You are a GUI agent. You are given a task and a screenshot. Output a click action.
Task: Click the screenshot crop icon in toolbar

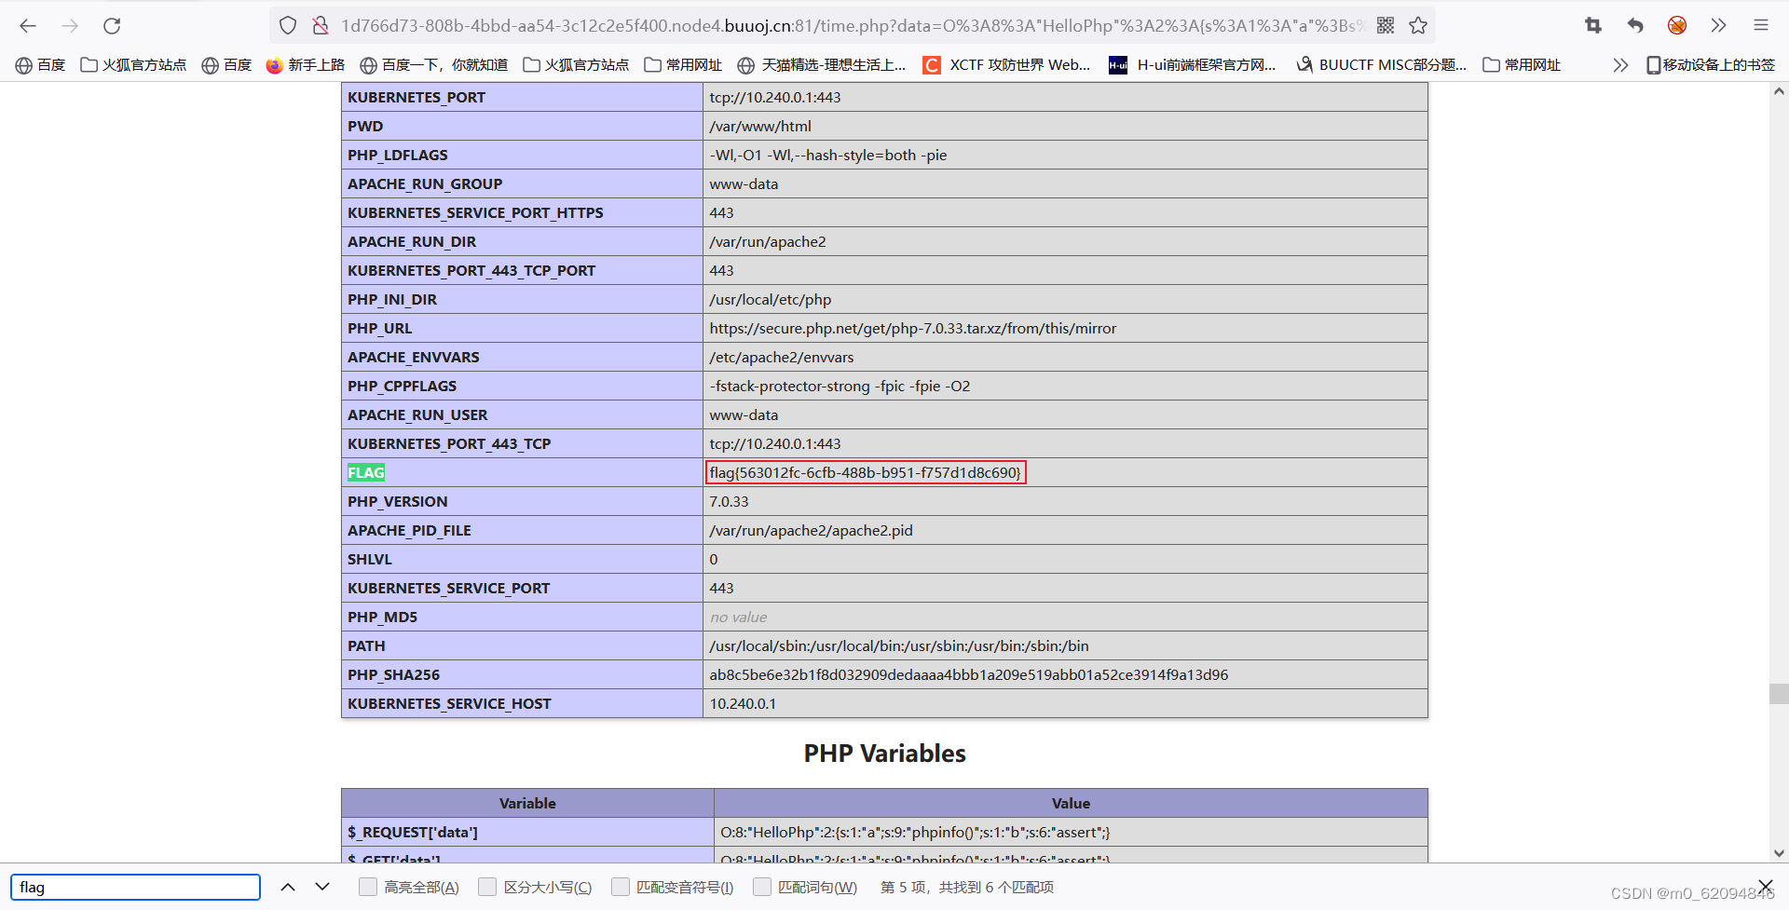(1592, 25)
